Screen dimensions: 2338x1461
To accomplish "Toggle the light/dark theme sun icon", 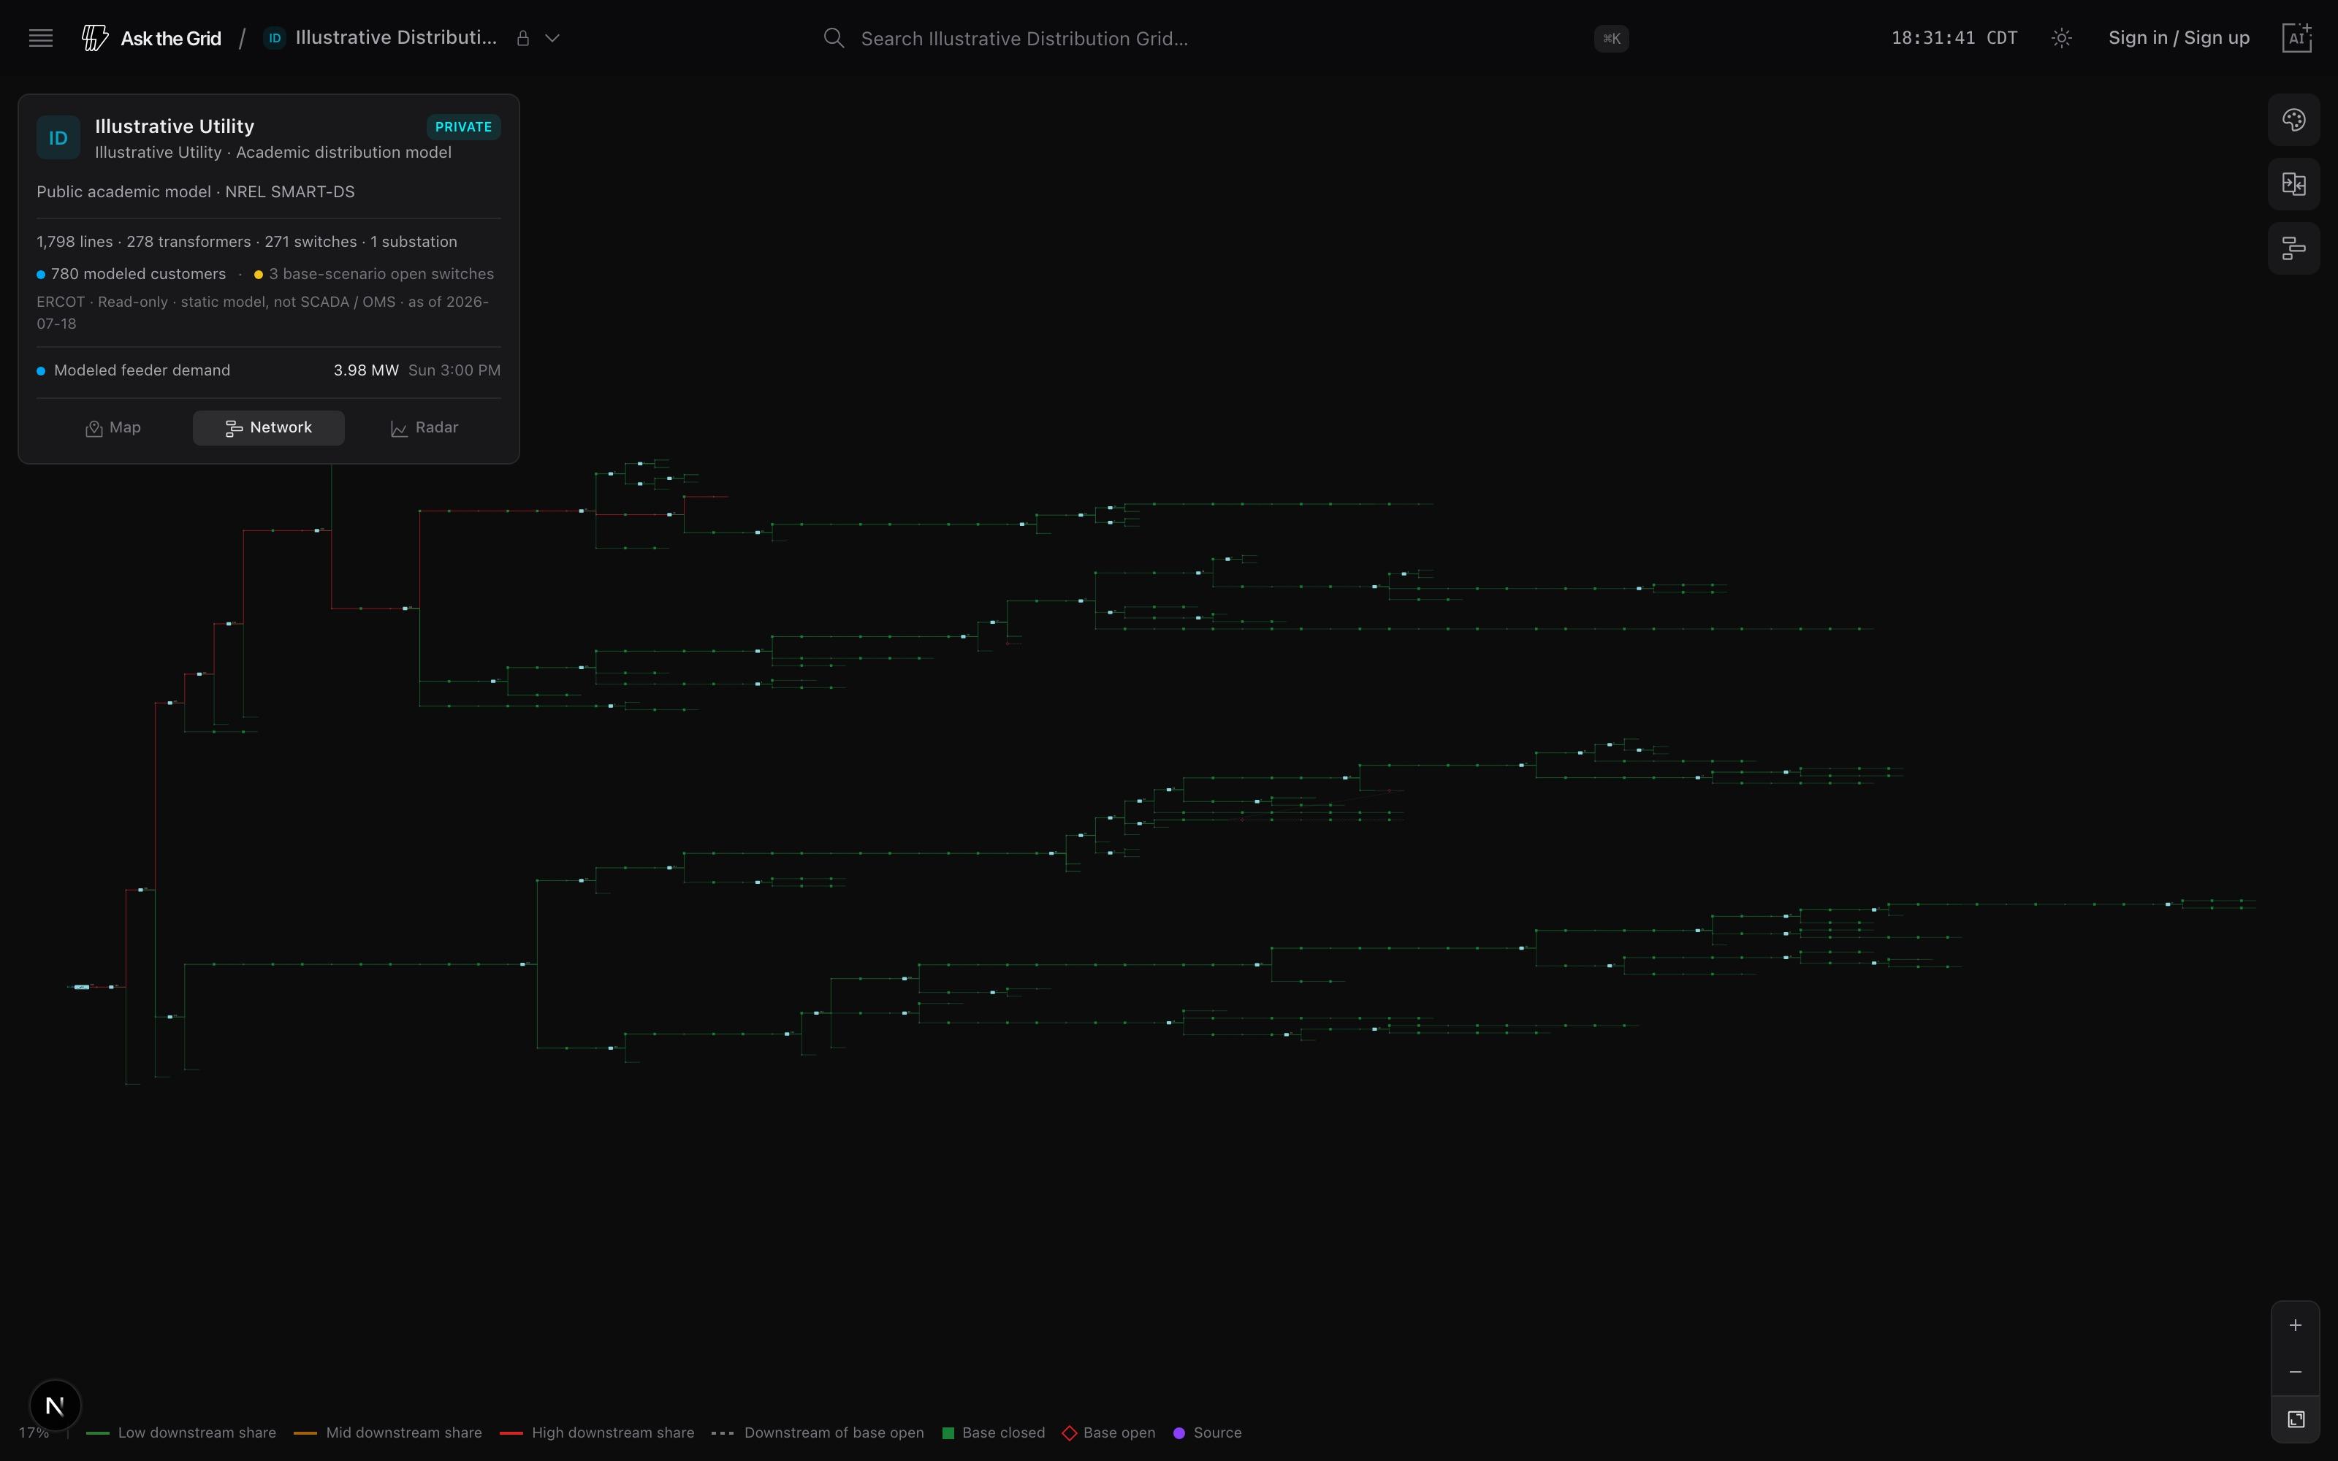I will click(2062, 38).
